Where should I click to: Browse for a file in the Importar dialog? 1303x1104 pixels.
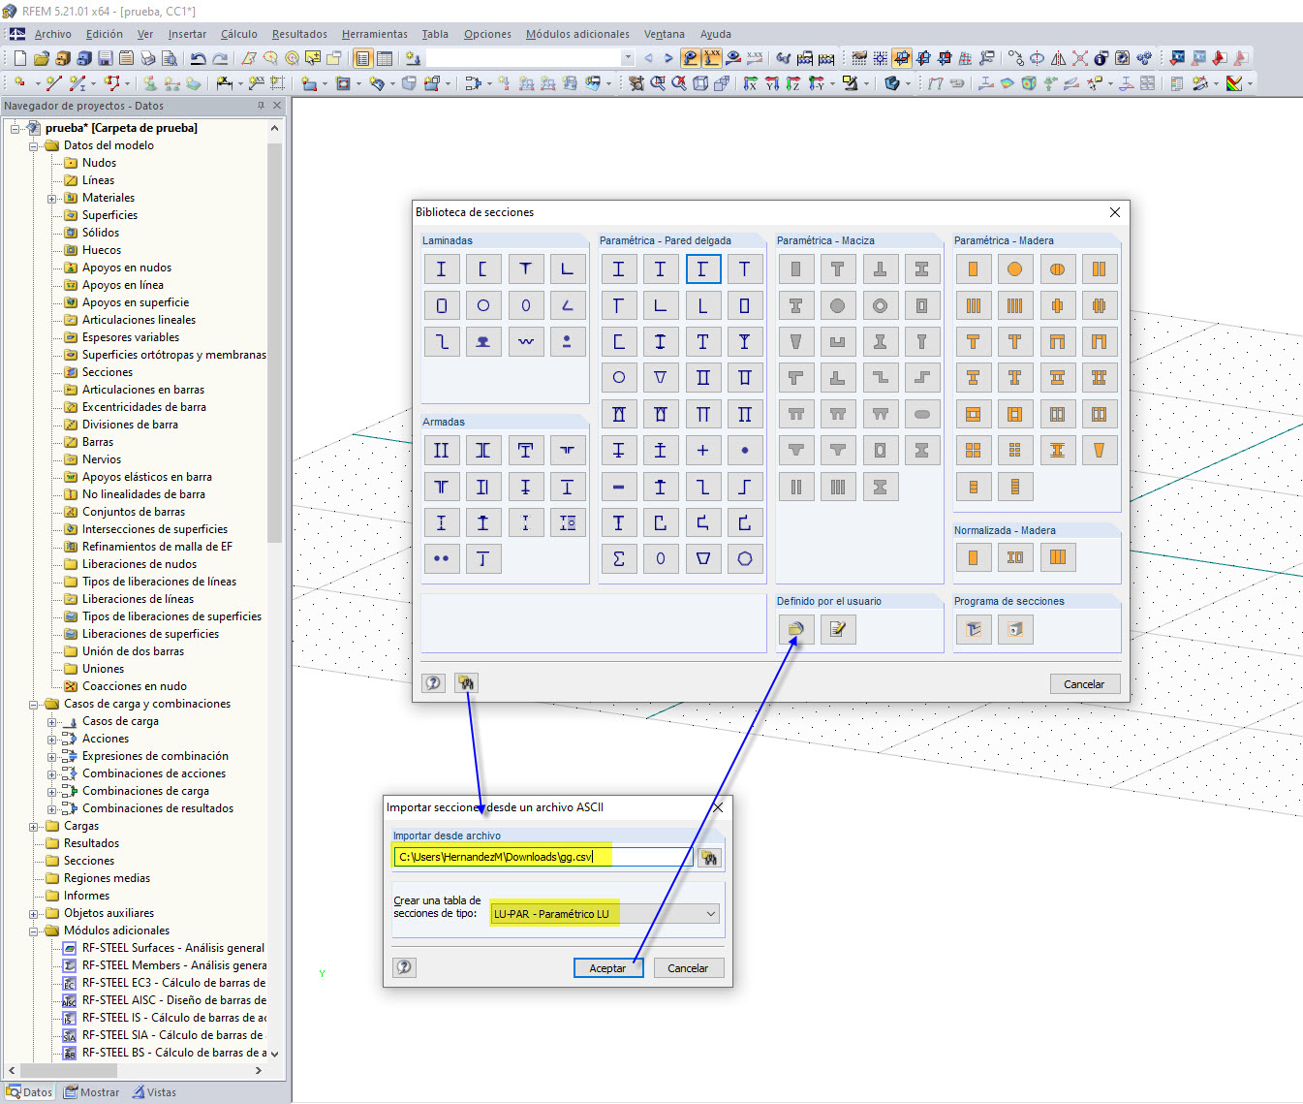(x=709, y=858)
